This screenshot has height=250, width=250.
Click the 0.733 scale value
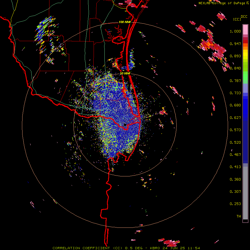(235, 93)
